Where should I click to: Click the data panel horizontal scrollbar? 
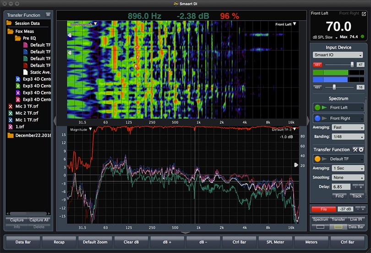(28, 213)
